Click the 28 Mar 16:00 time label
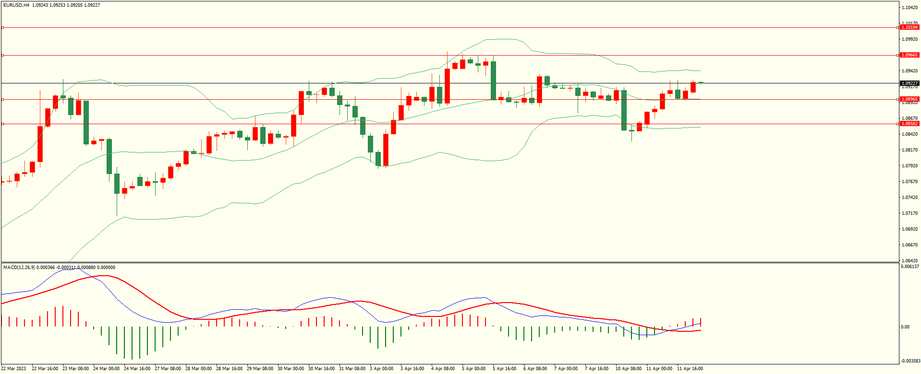 [x=229, y=369]
